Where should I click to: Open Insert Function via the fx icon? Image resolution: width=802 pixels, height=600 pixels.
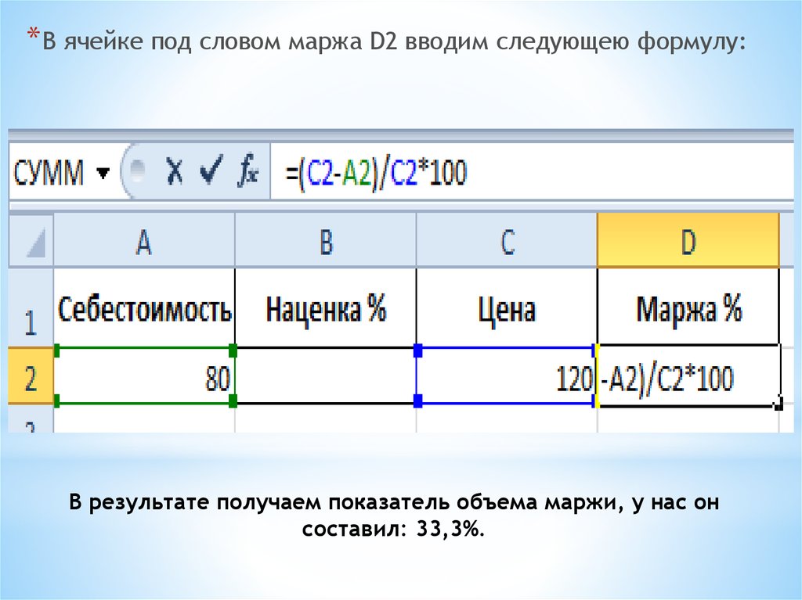point(247,171)
